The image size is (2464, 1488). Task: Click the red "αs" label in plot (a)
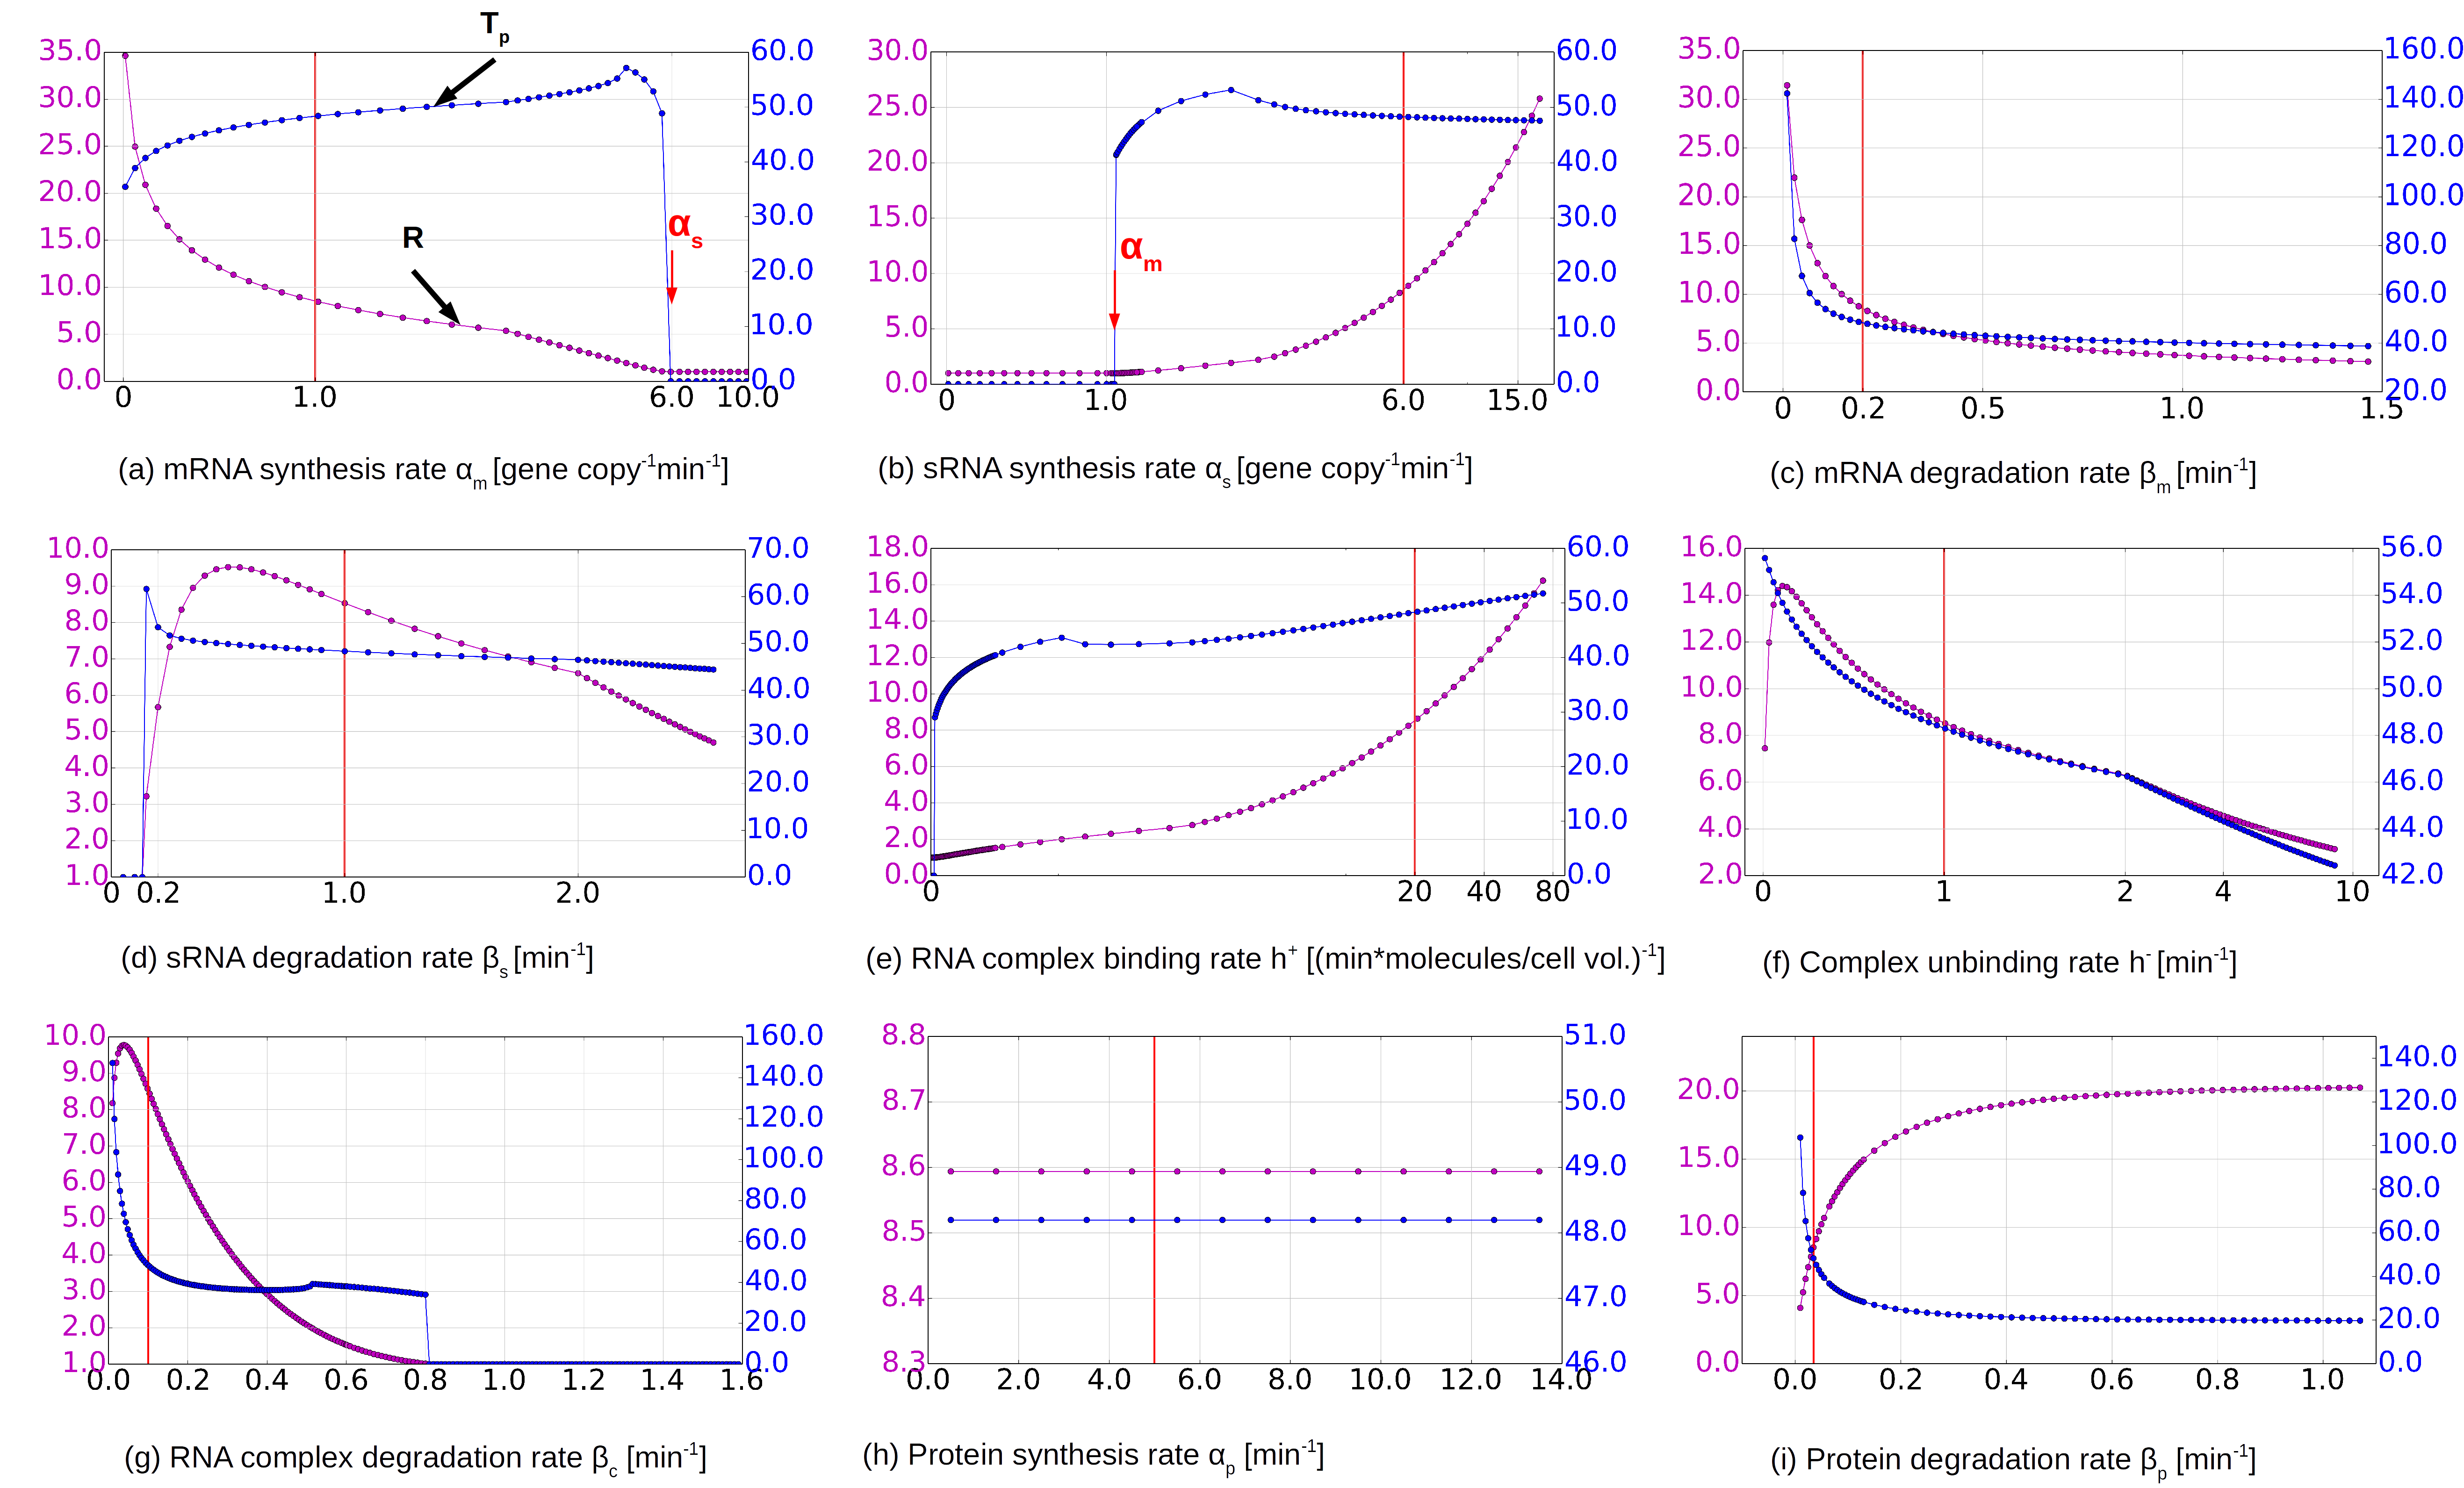(685, 228)
